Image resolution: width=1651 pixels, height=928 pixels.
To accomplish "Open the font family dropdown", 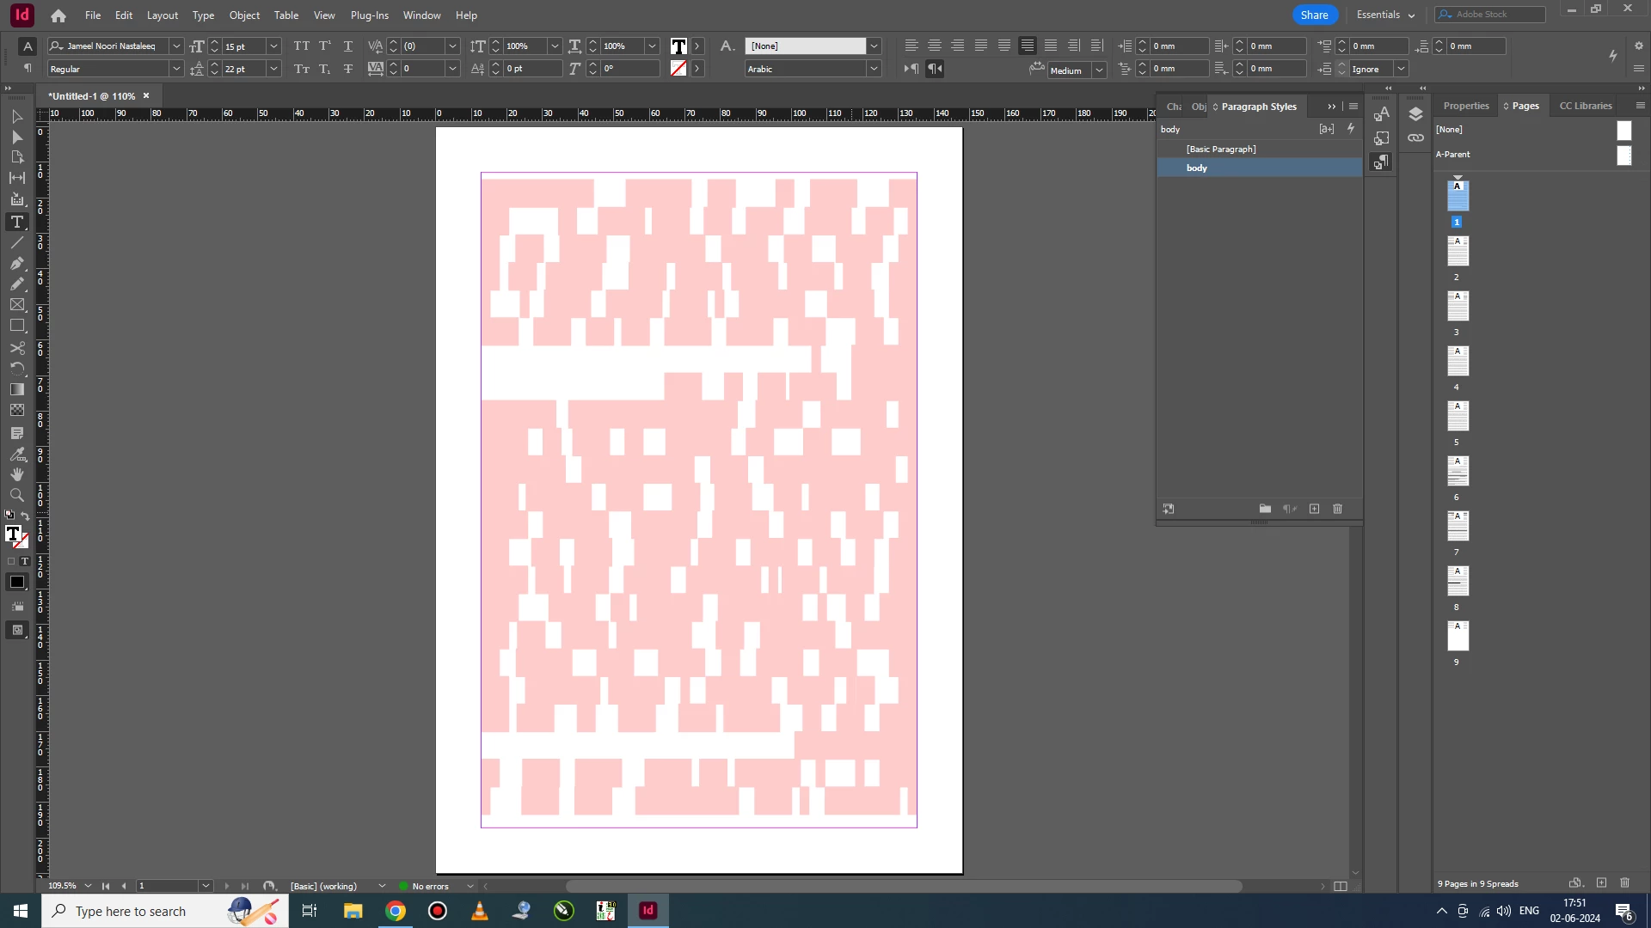I will point(176,46).
